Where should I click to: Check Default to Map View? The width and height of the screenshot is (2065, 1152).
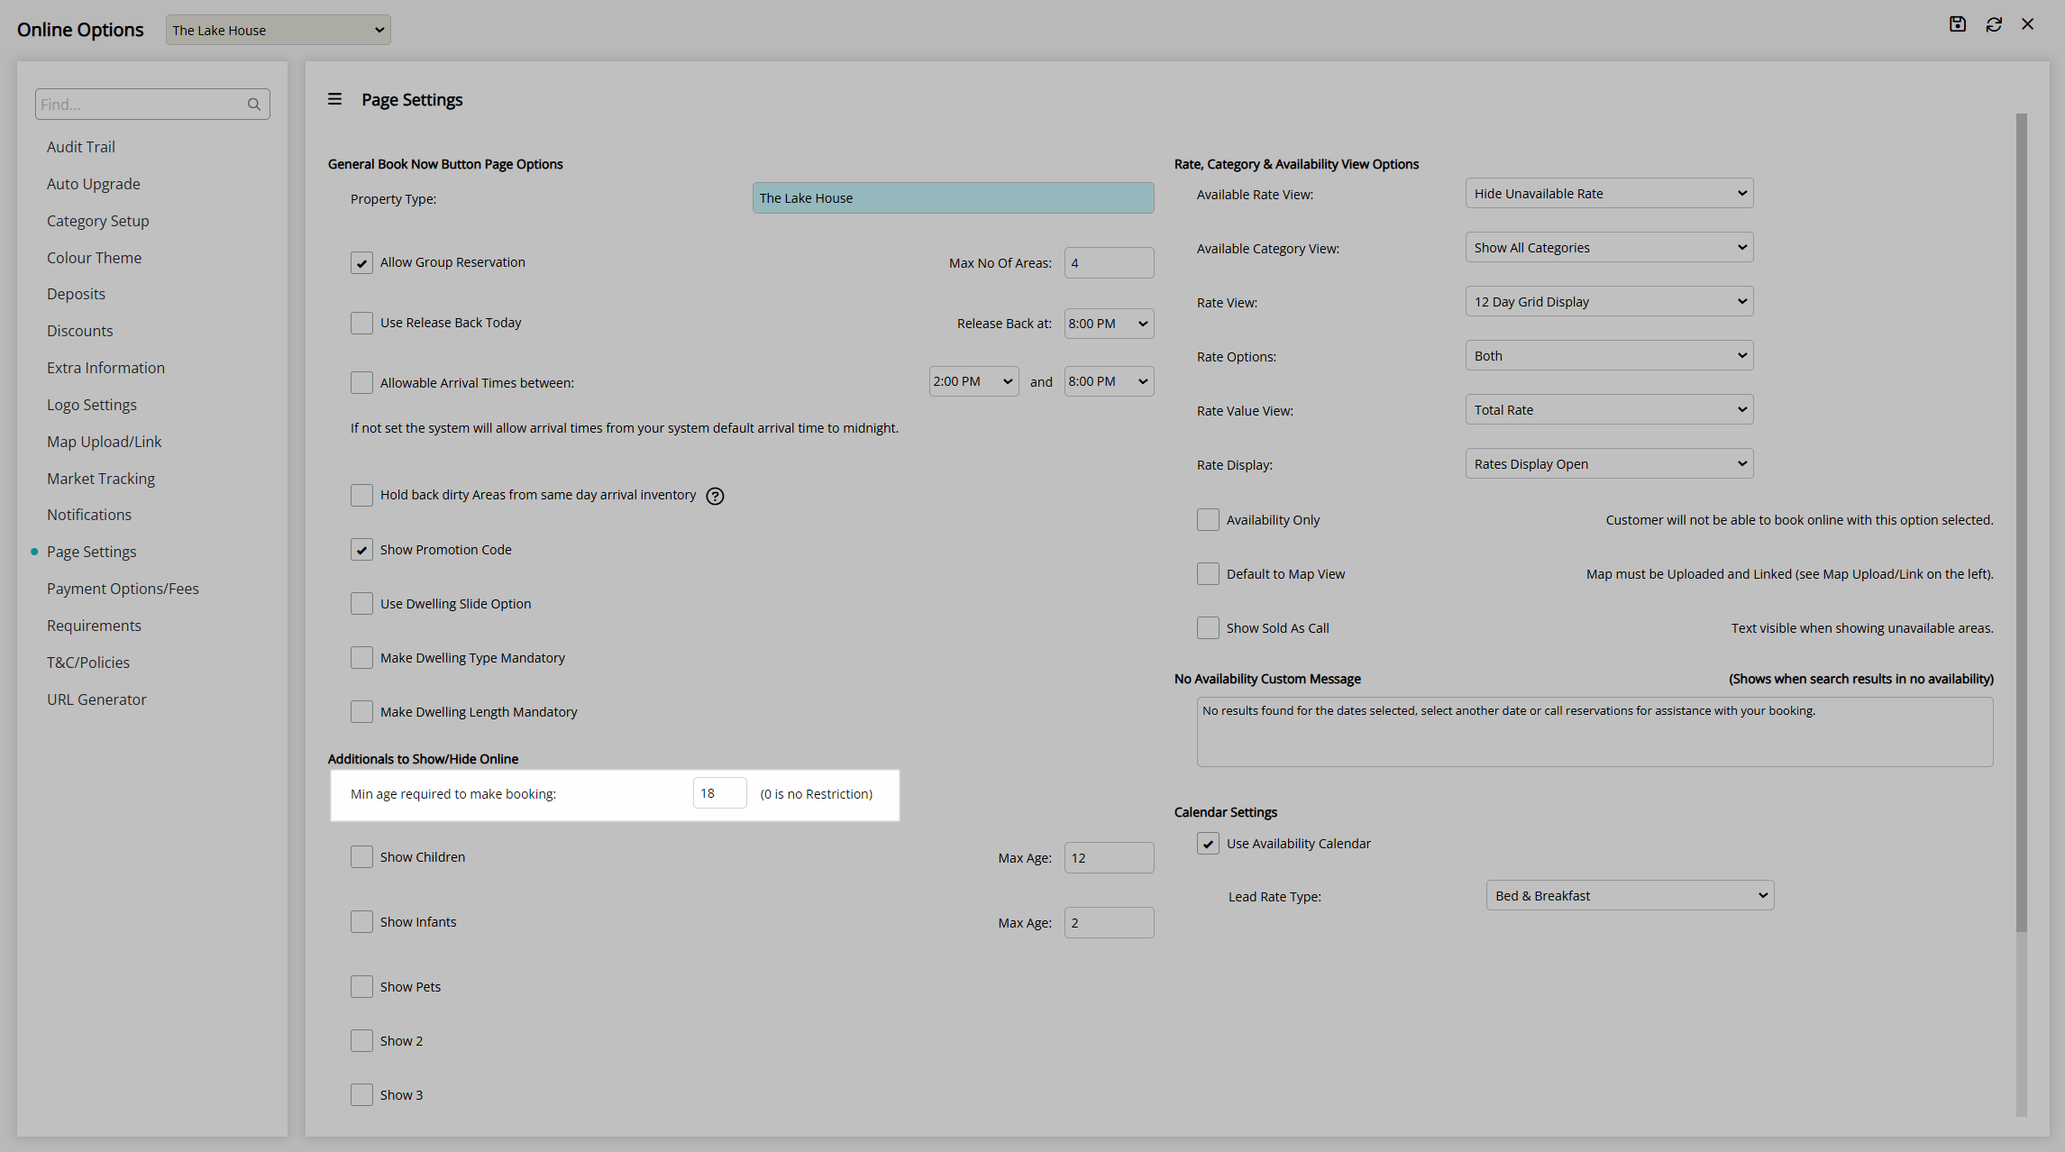(1208, 574)
